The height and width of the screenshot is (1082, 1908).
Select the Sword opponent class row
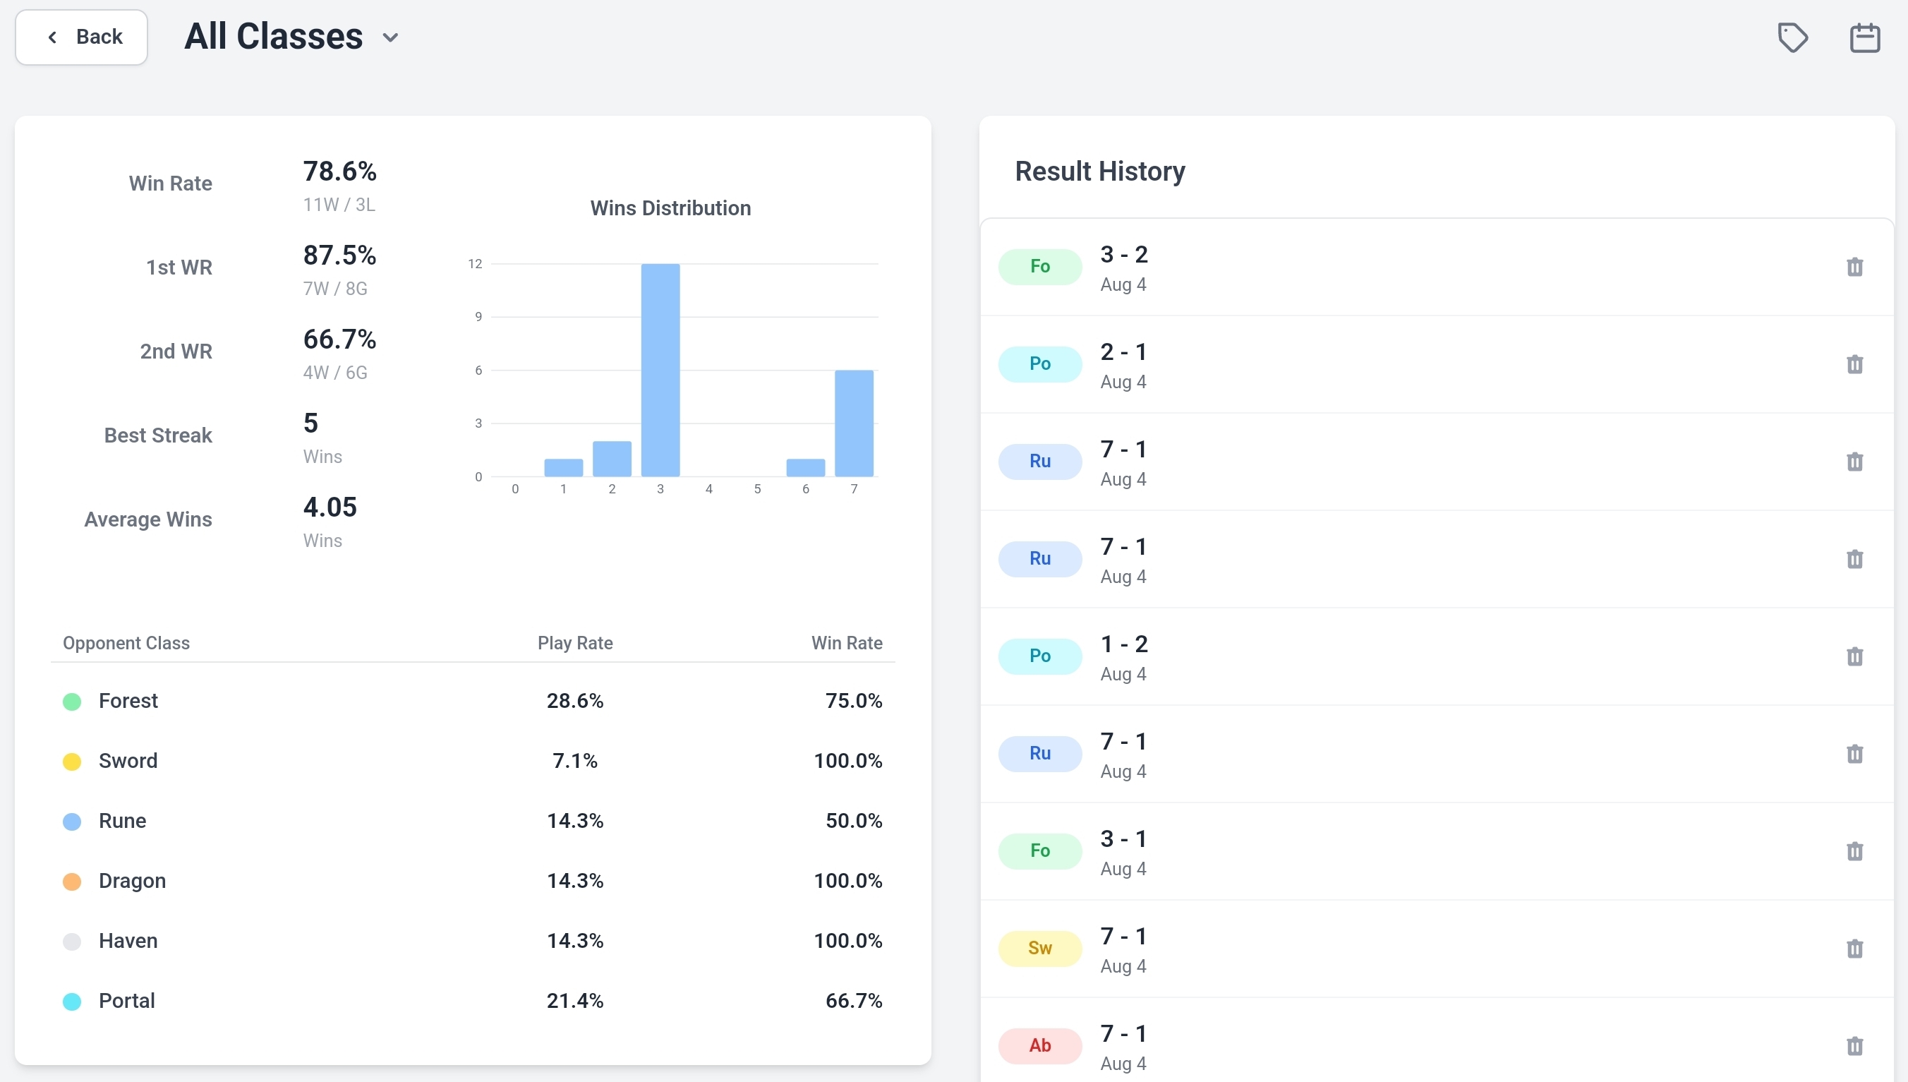472,761
